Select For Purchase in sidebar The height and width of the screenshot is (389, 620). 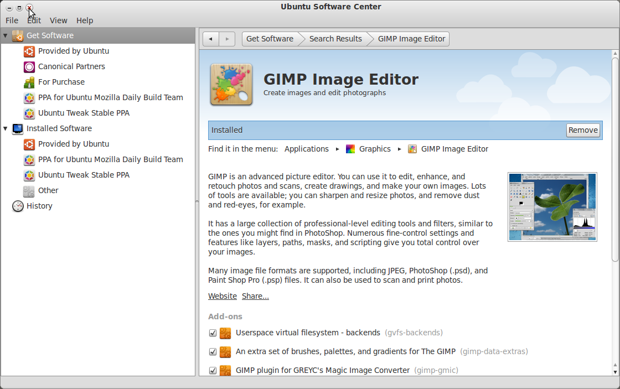61,82
